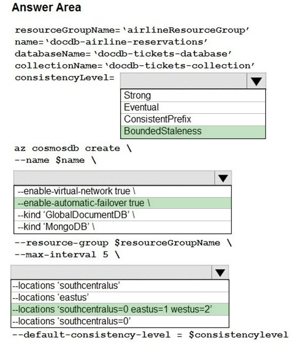Select --locations 'southcentralus=0' option
The width and height of the screenshot is (293, 344).
click(120, 322)
